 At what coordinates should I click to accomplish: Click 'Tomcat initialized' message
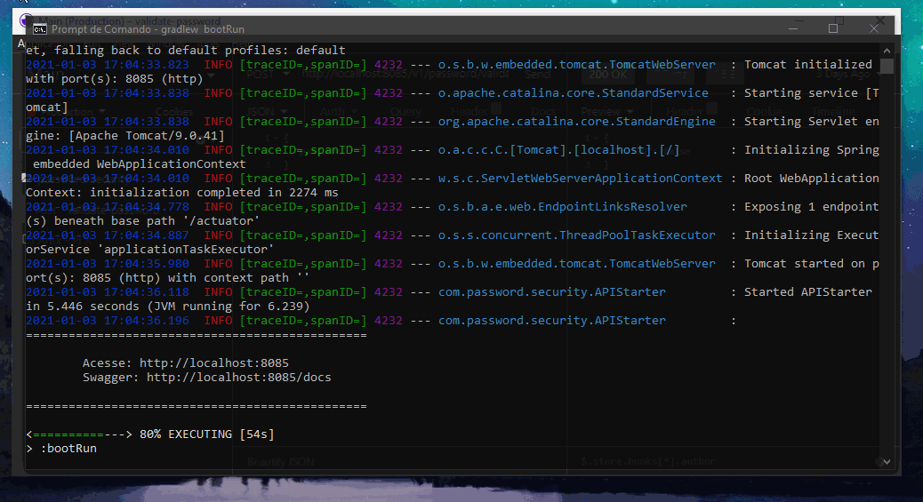[x=807, y=65]
